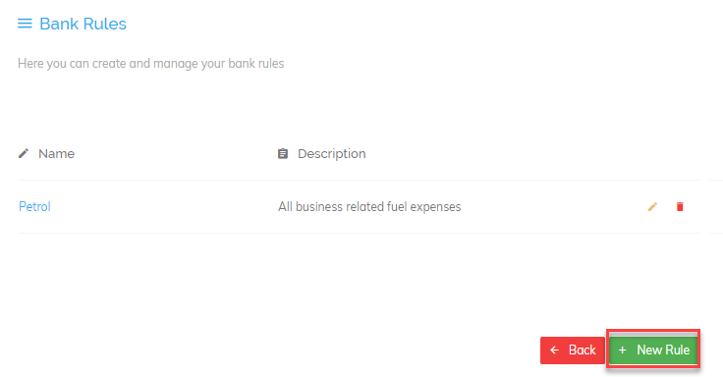Image resolution: width=723 pixels, height=377 pixels.
Task: Delete the Petrol rule with the trash icon
Action: (x=680, y=206)
